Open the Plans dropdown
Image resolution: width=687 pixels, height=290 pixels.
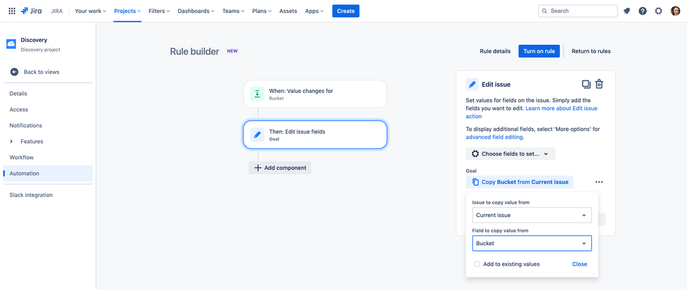[x=262, y=11]
